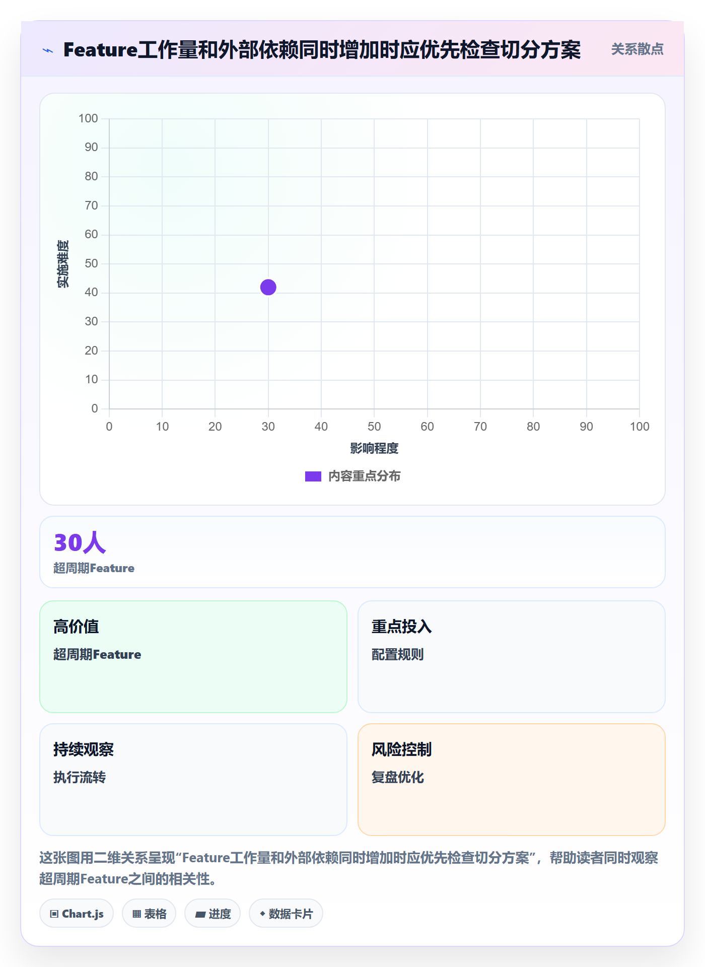Open the 风险控制 quadrant card
Image resolution: width=705 pixels, height=967 pixels.
(512, 779)
